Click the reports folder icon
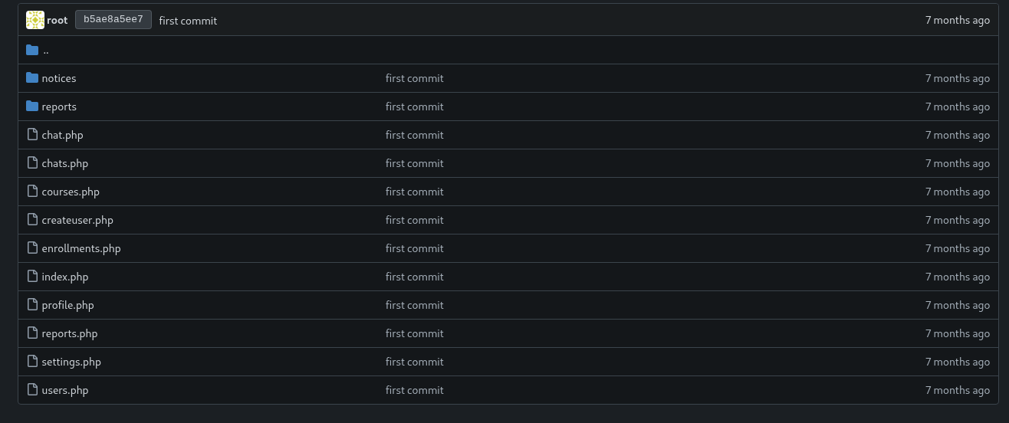The width and height of the screenshot is (1009, 423). [32, 107]
